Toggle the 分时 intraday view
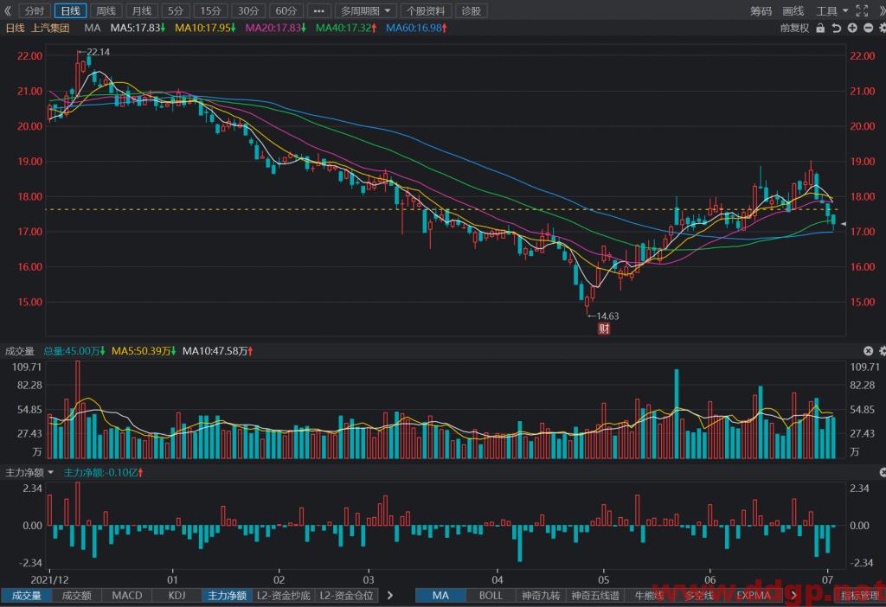Screen dimensions: 886x607 [x=34, y=11]
